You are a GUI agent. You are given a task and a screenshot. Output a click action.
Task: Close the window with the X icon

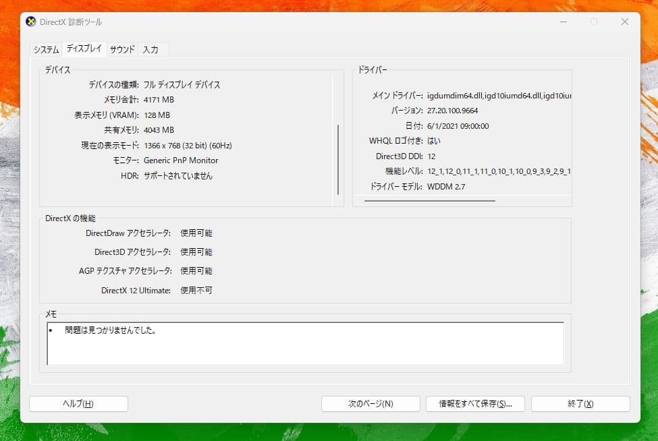[625, 22]
